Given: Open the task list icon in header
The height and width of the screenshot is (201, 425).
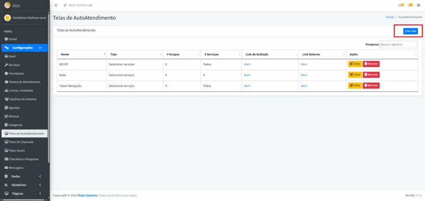Looking at the screenshot, I should [401, 5].
